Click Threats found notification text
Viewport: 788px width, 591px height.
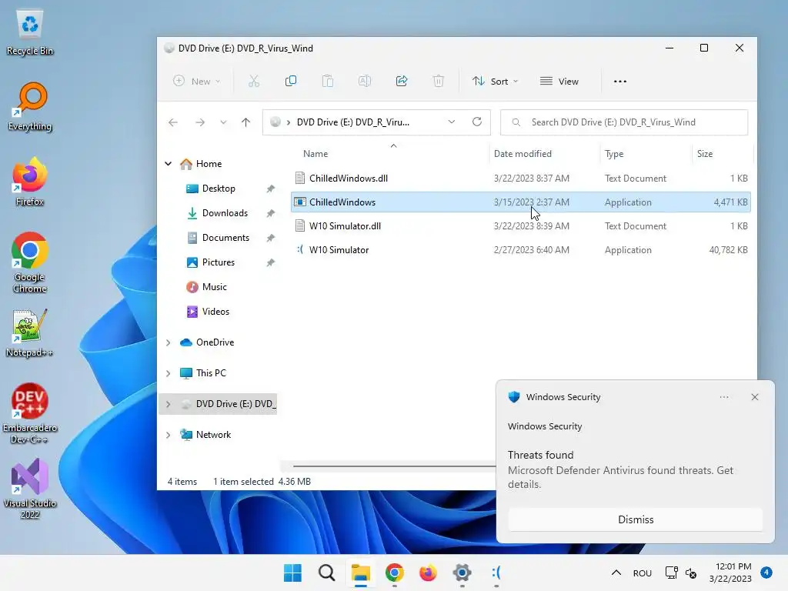click(540, 455)
